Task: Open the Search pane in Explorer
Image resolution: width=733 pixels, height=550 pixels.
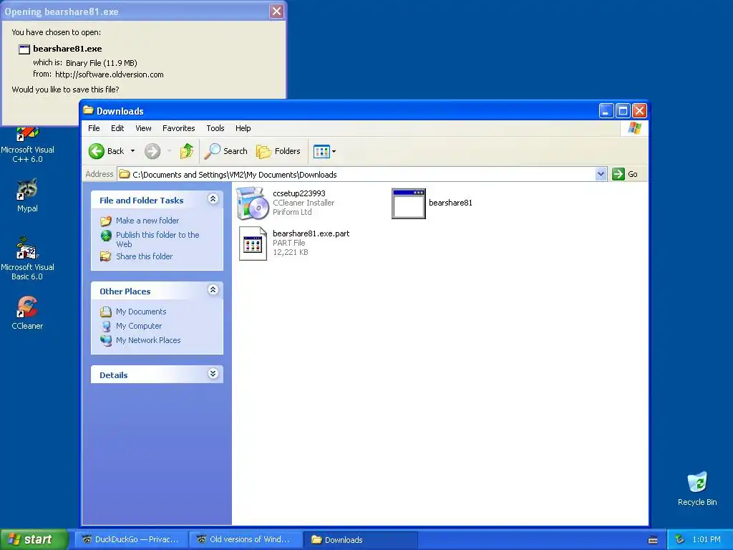Action: click(x=225, y=151)
